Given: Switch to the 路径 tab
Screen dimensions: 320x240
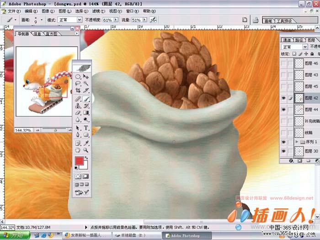Looking at the screenshot, I should (299, 40).
